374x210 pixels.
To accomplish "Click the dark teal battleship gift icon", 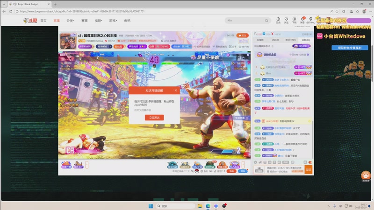I will (173, 165).
